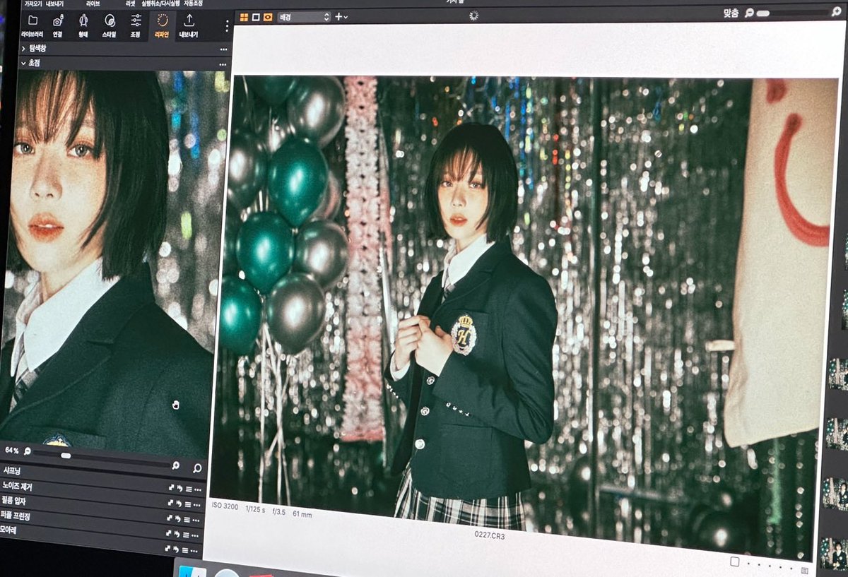Open the 탐색창 panel three-dot menu
848x577 pixels.
click(x=223, y=49)
